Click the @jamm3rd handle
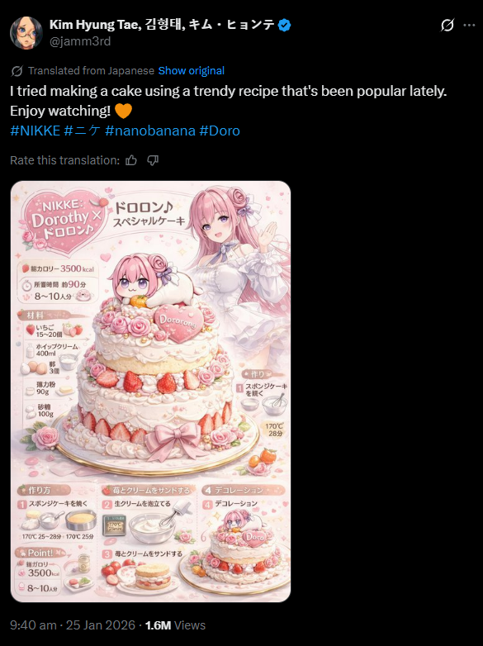 click(80, 41)
